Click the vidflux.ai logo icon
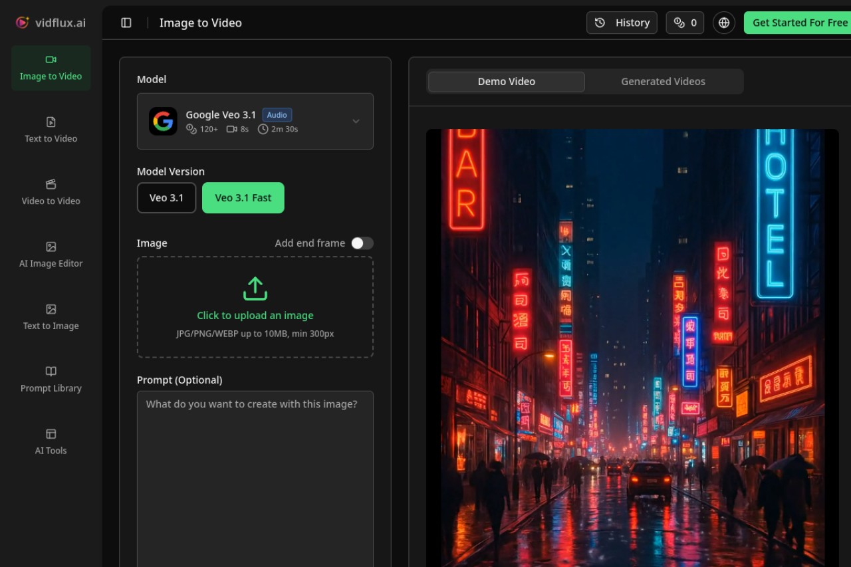The image size is (851, 567). [x=23, y=23]
